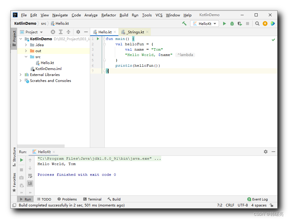Click the Project tree horizontal scrollbar
Viewport: 288px width, 219px height.
(41, 146)
